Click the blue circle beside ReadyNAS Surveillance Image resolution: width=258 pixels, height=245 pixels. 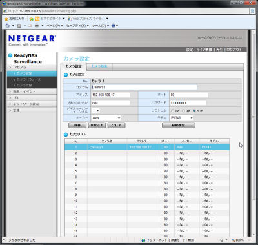[10, 55]
